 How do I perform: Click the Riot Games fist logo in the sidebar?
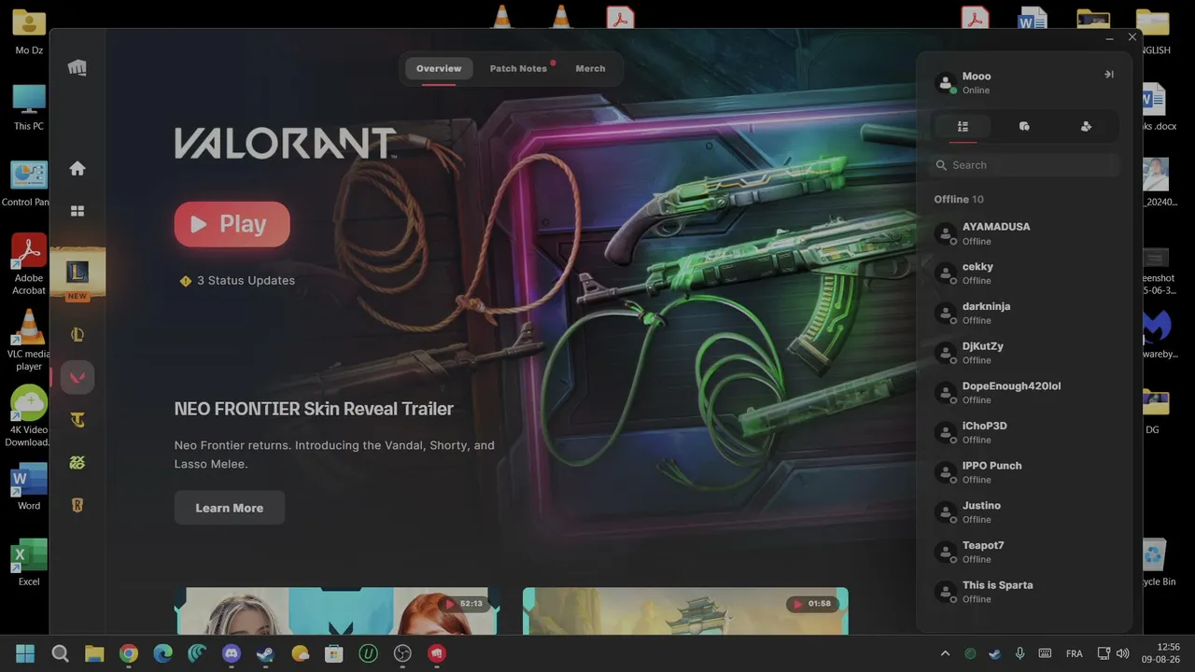click(x=77, y=68)
